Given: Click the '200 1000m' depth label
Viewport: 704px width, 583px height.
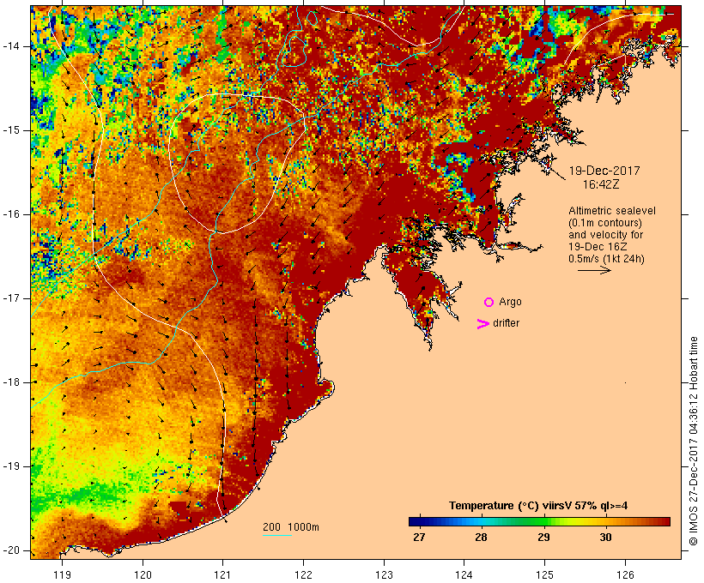Looking at the screenshot, I should [x=291, y=527].
